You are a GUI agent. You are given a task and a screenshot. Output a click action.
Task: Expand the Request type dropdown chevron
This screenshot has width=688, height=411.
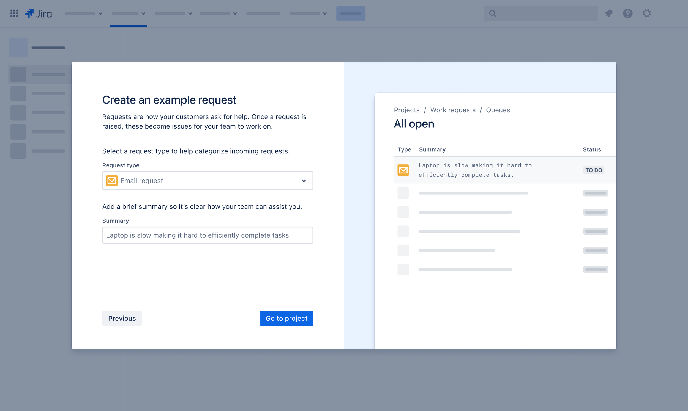pos(304,181)
